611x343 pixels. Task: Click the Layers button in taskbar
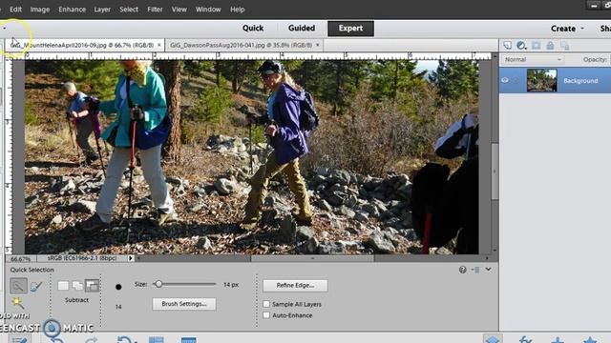tap(493, 339)
